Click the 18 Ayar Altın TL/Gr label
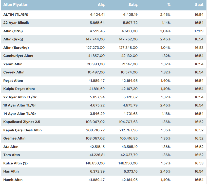The height and width of the screenshot is (185, 208). 20,105
